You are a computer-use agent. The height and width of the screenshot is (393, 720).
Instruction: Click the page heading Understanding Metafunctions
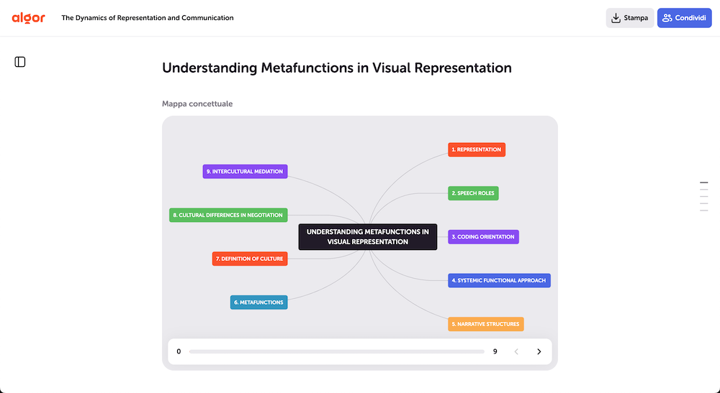336,68
